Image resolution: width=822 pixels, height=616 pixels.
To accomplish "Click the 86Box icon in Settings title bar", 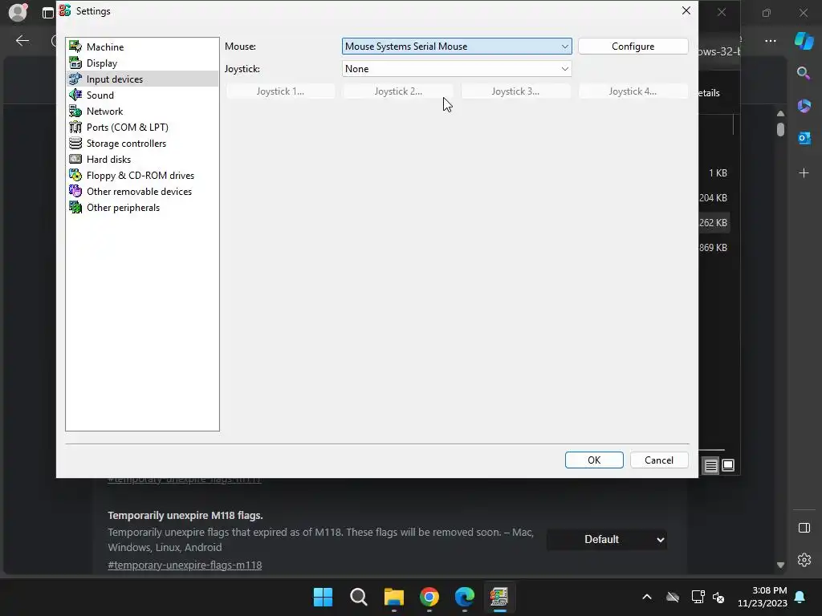I will [x=65, y=10].
